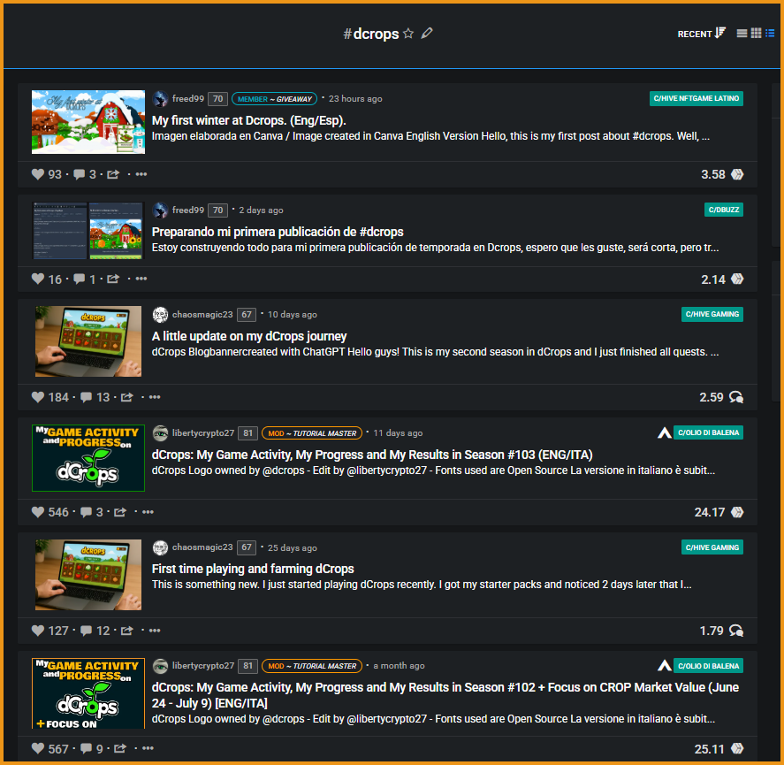Open comments on 'First time playing' post
Viewport: 784px width, 765px height.
[x=86, y=631]
